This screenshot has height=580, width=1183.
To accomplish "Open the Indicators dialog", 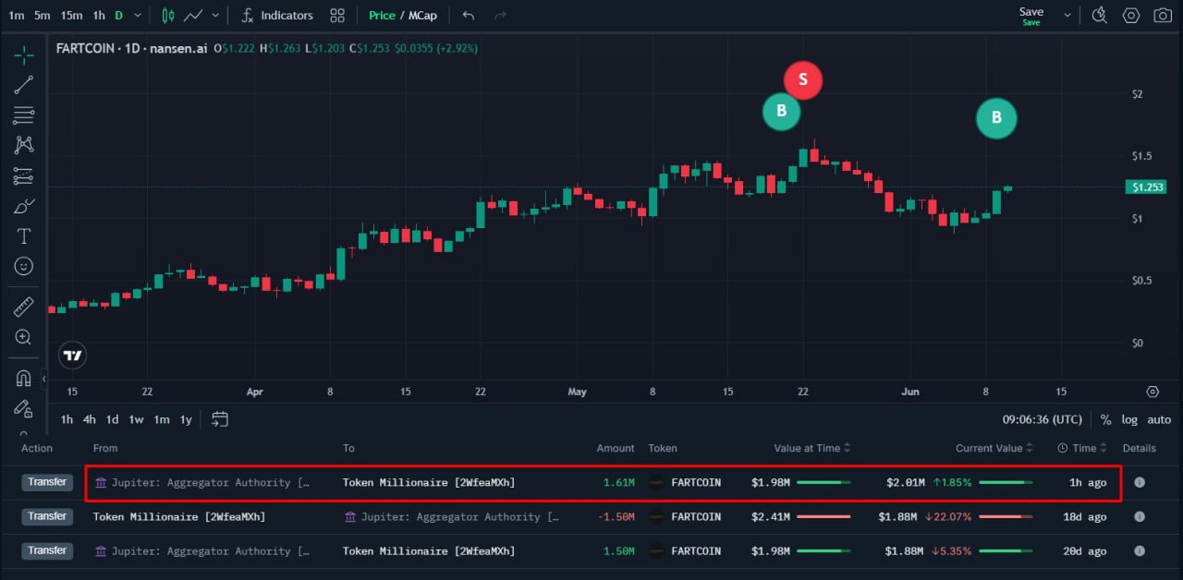I will (276, 16).
